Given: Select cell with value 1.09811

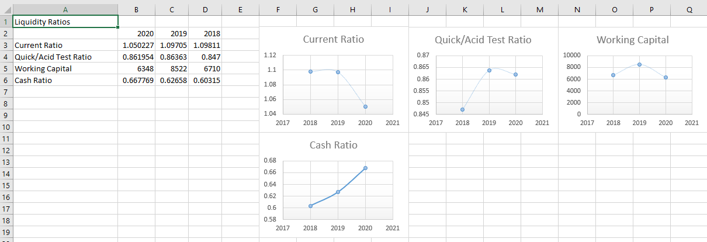Looking at the screenshot, I should point(205,45).
